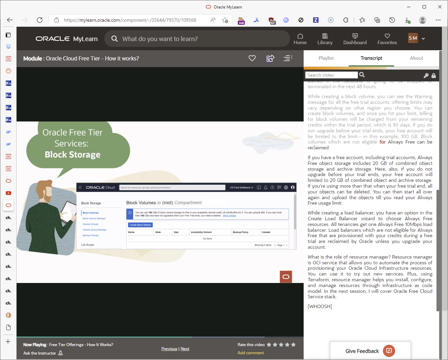
Task: Open browser History icon
Action: pos(392,20)
